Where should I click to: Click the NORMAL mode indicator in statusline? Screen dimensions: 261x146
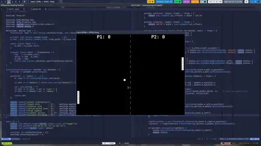[x=6, y=139]
